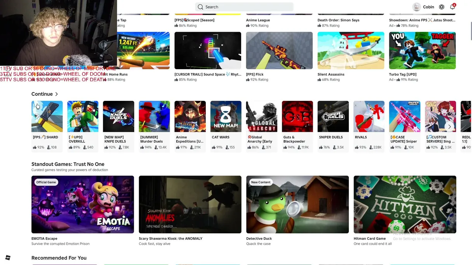Click the Recommended For You heading
The width and height of the screenshot is (472, 265).
59,258
